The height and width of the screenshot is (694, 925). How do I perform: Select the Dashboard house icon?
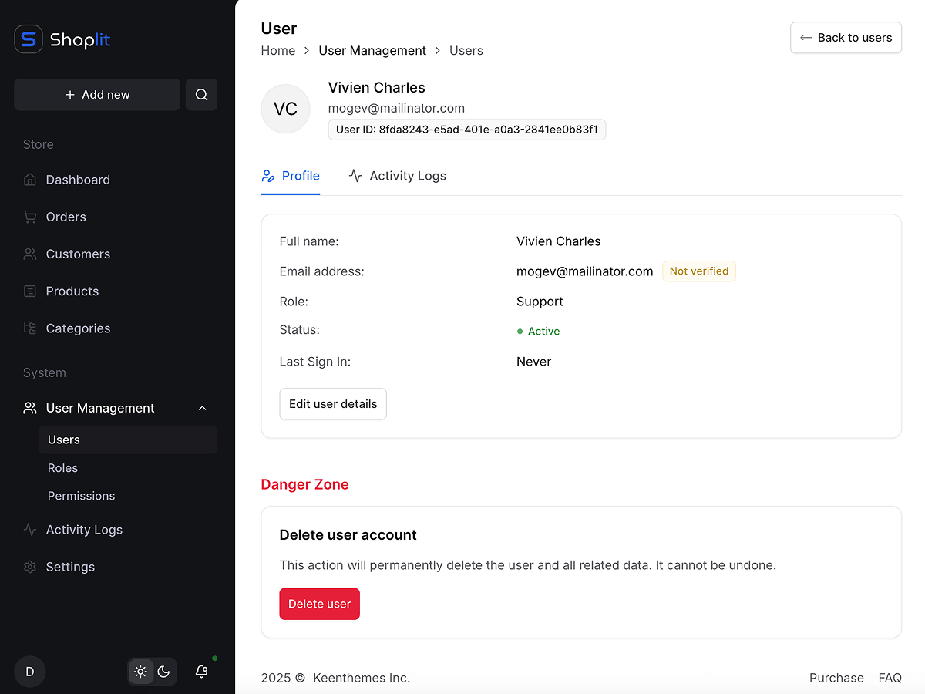30,179
